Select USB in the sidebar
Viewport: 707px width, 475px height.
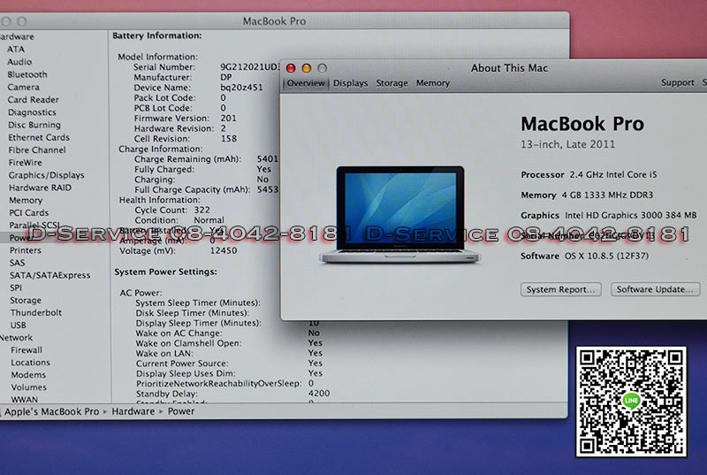click(x=19, y=326)
